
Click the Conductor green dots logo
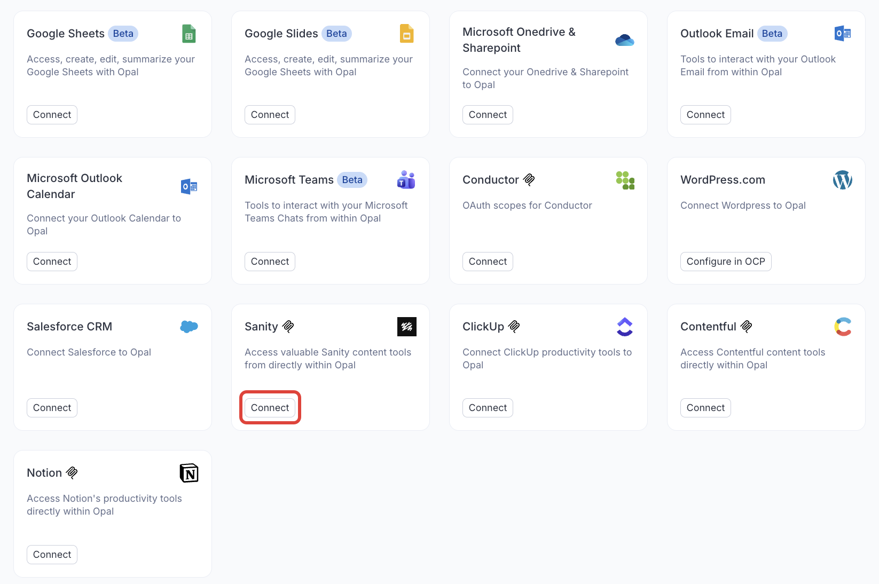point(625,180)
